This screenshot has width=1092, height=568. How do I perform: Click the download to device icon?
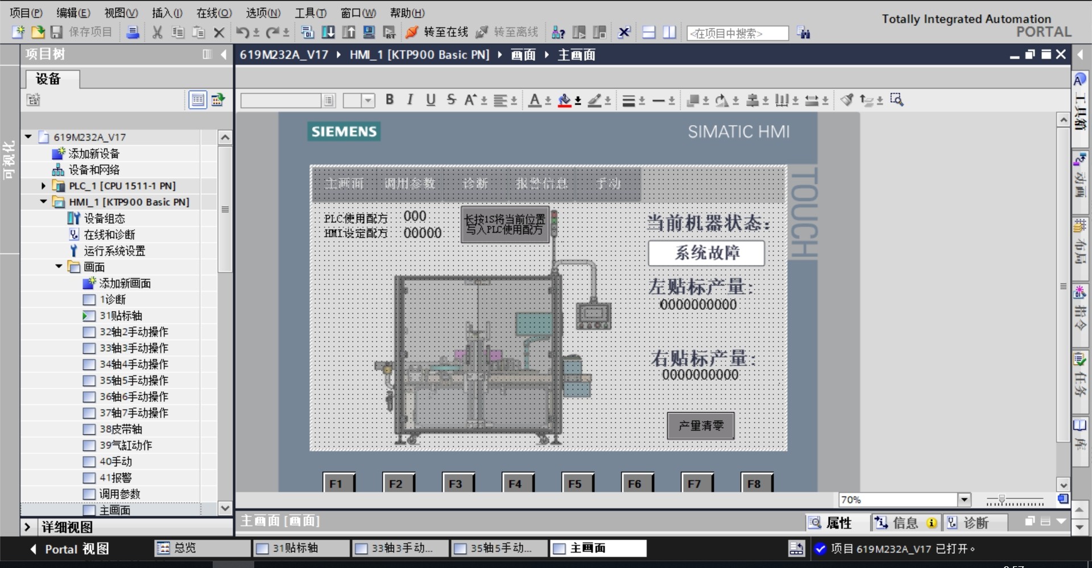pyautogui.click(x=328, y=32)
